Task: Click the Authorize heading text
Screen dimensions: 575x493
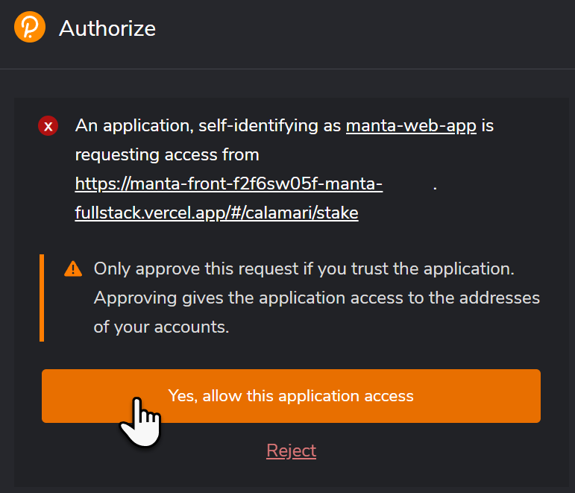Action: (x=107, y=28)
